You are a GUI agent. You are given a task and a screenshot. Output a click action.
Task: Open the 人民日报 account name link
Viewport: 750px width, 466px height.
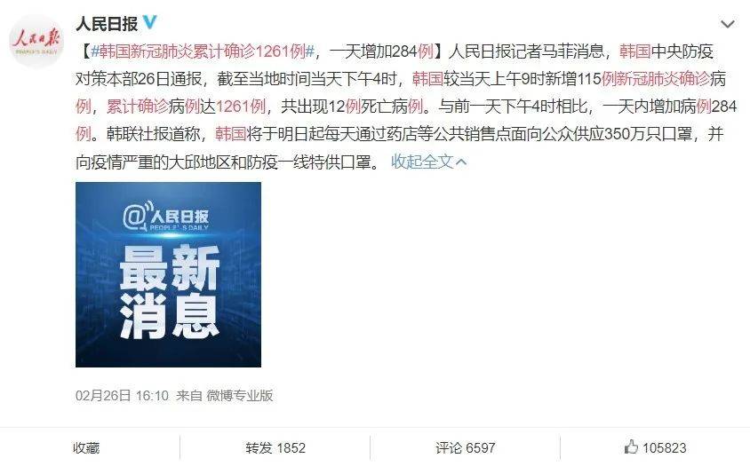click(x=107, y=23)
